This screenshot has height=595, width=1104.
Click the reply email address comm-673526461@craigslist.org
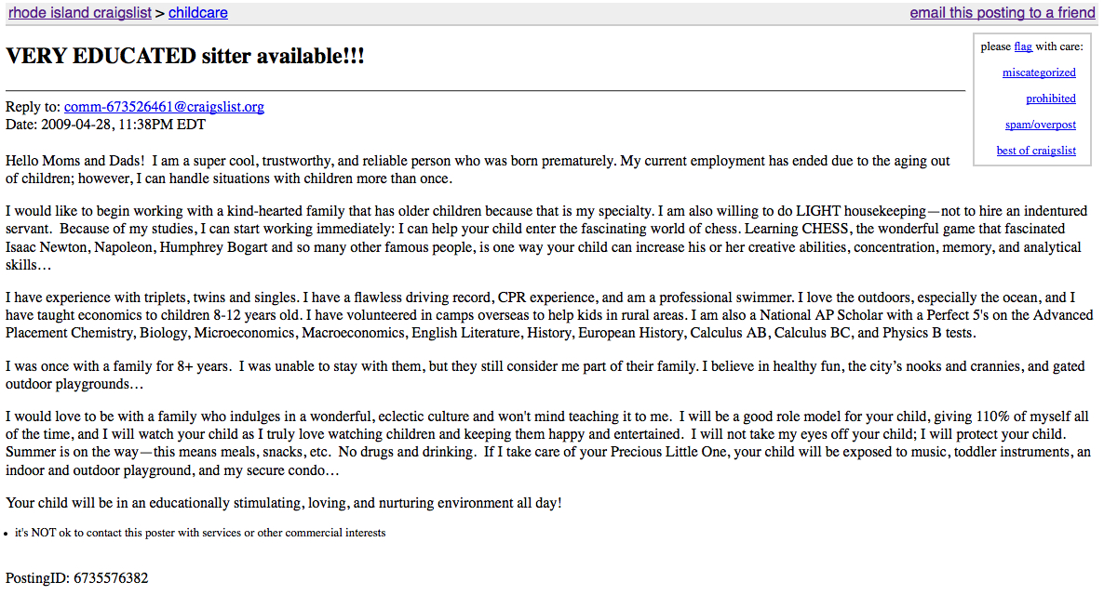click(x=164, y=107)
